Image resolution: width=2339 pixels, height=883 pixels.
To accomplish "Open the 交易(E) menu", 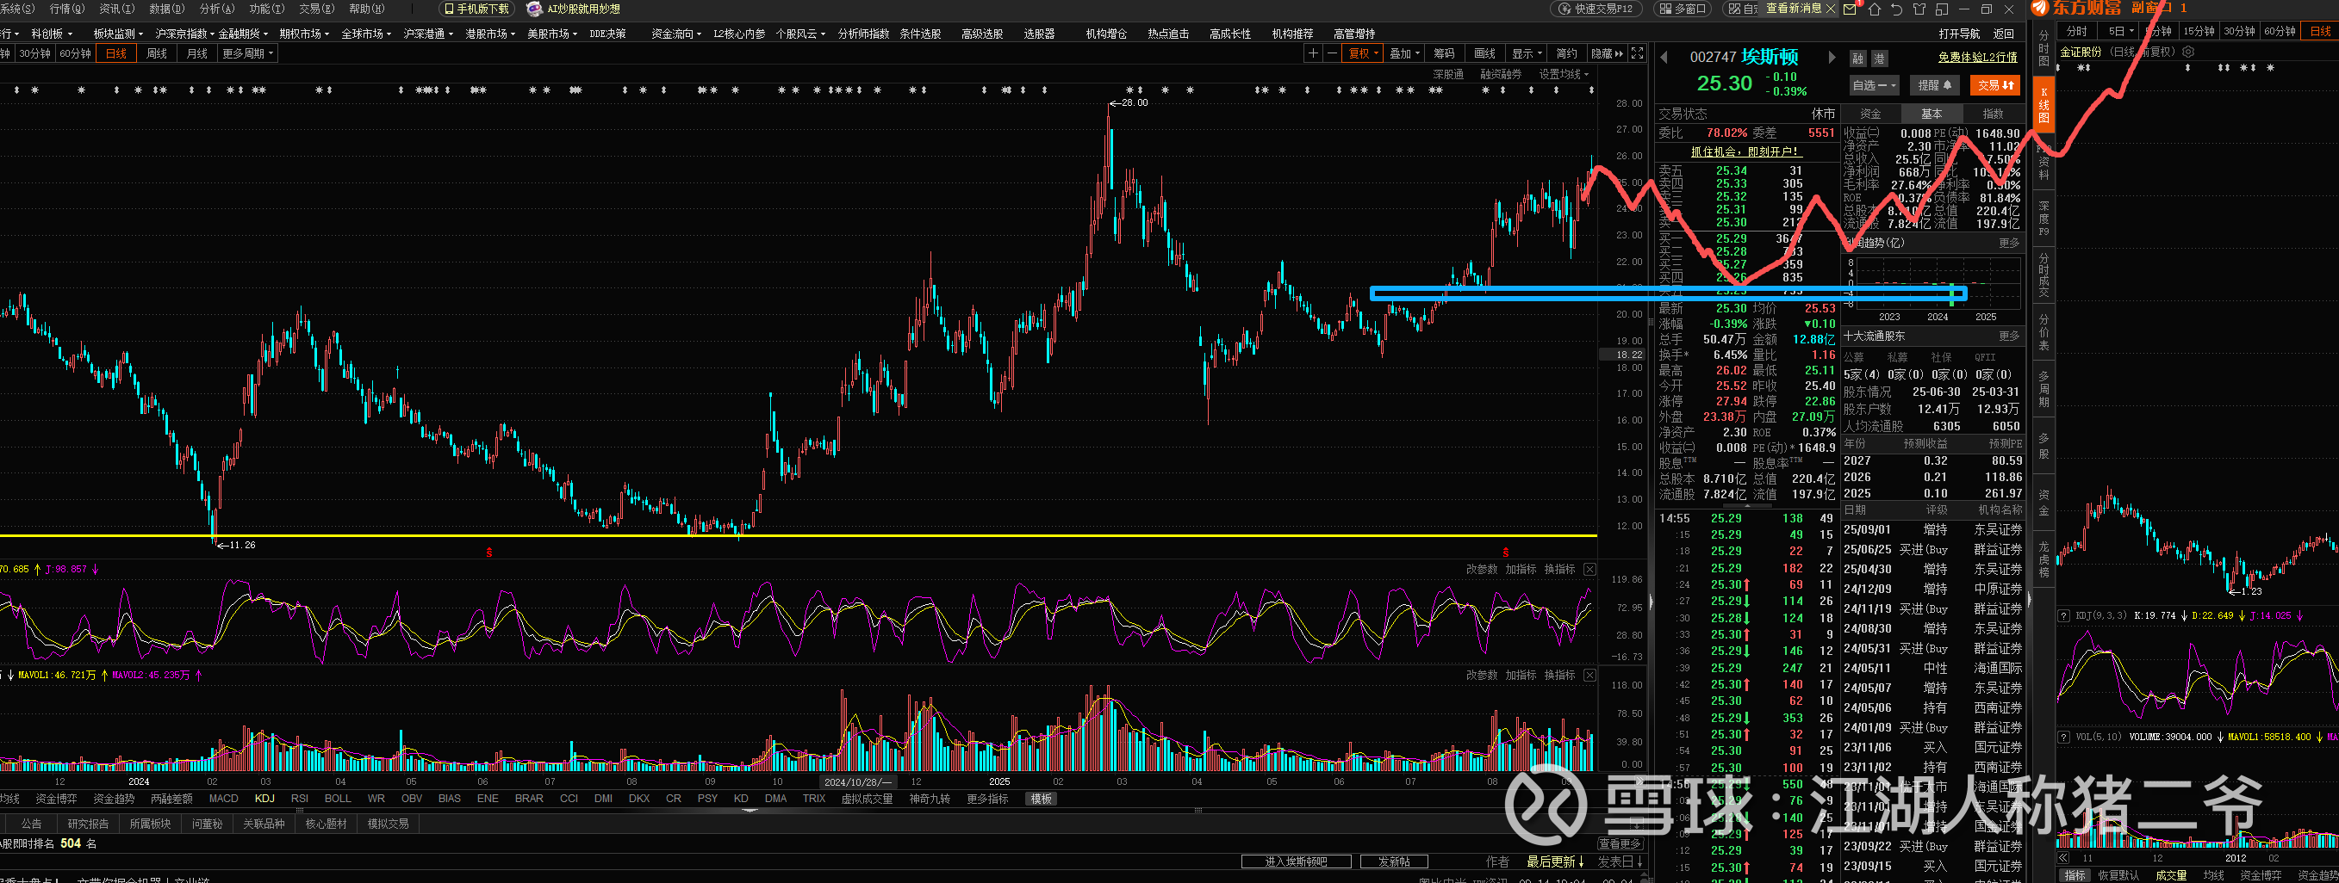I will 316,9.
